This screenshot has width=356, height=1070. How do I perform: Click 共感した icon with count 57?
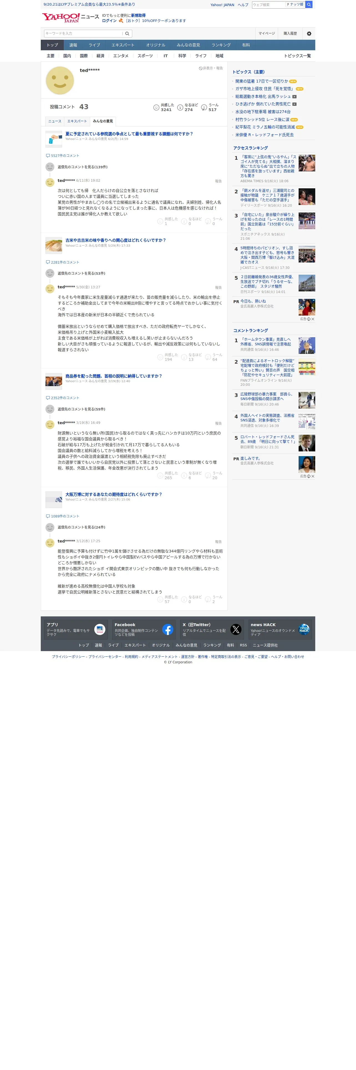click(160, 599)
